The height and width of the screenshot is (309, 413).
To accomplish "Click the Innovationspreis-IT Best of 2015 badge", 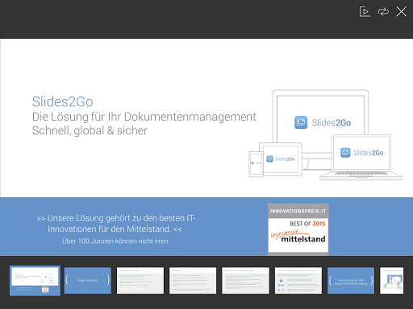I will pos(298,229).
